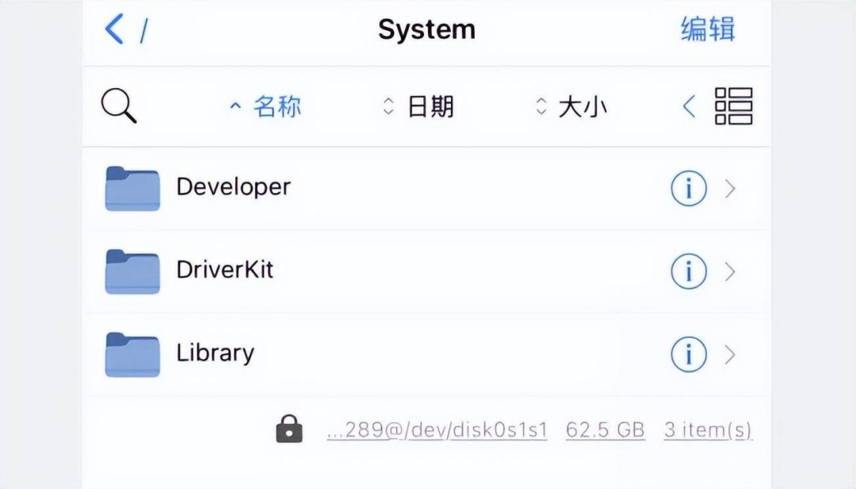Expand DriverKit with its right chevron

tap(731, 272)
